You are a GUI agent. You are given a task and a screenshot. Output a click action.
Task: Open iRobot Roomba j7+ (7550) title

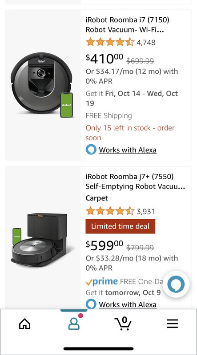tap(135, 181)
